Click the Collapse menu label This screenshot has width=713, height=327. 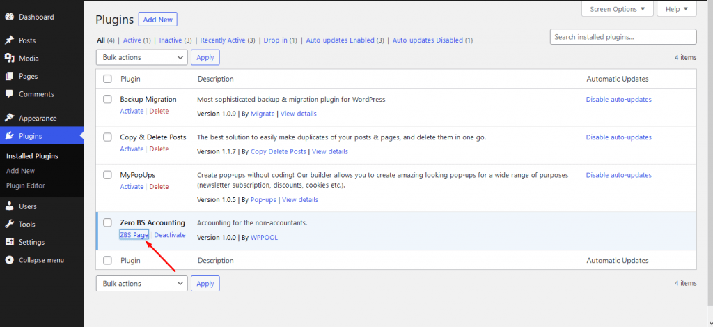click(41, 260)
